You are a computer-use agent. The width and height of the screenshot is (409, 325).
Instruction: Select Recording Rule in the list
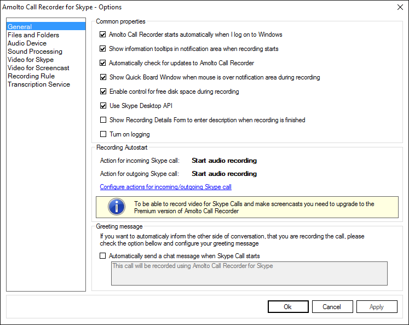pyautogui.click(x=46, y=76)
